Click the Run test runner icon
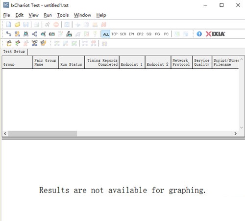 48,25
